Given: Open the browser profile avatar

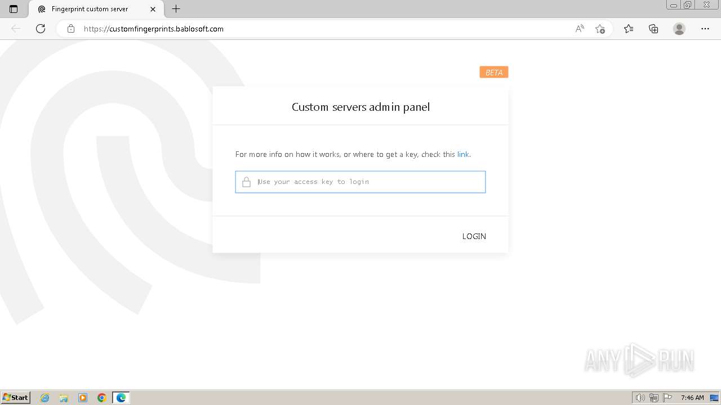Looking at the screenshot, I should [679, 29].
